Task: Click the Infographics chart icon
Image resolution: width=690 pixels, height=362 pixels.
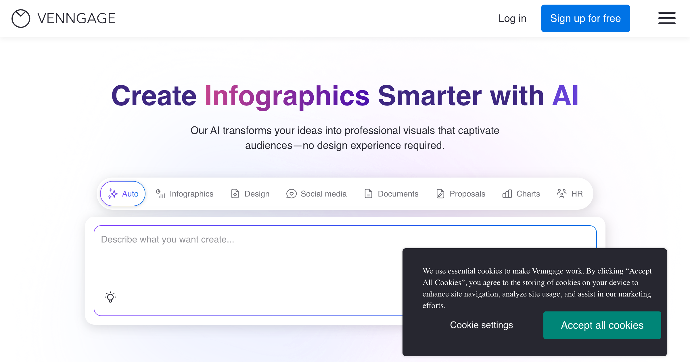Action: [160, 194]
